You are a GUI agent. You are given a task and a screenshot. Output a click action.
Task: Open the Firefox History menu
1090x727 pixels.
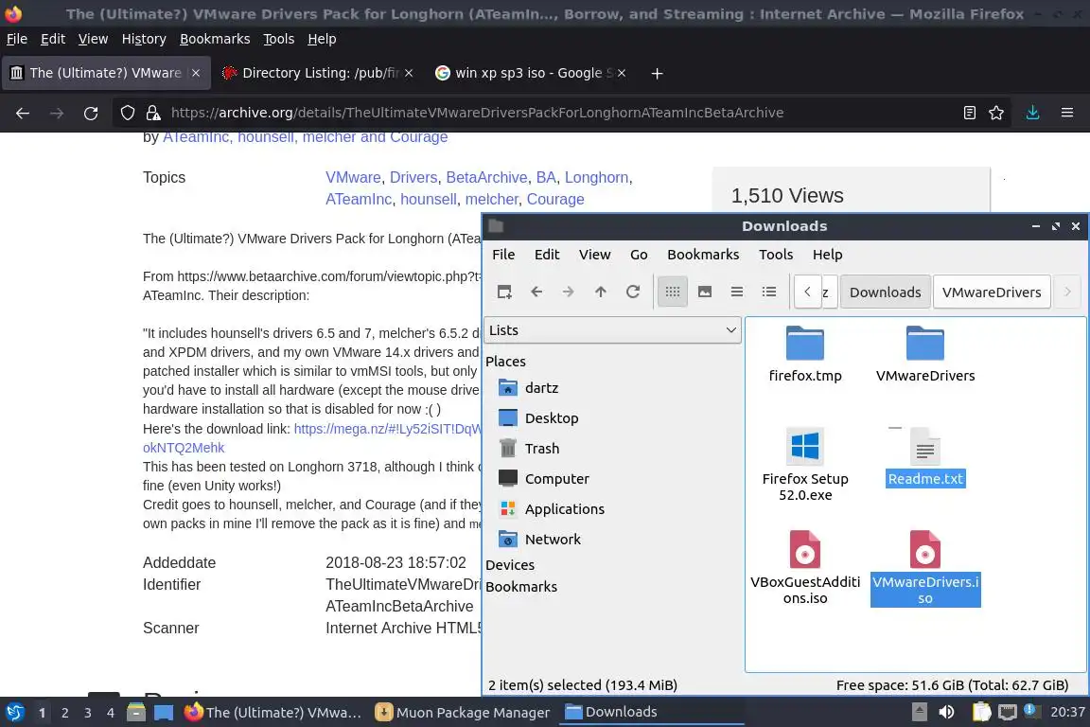[144, 39]
